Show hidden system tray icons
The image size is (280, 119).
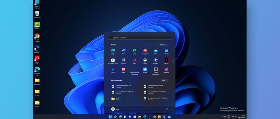[x=222, y=117]
